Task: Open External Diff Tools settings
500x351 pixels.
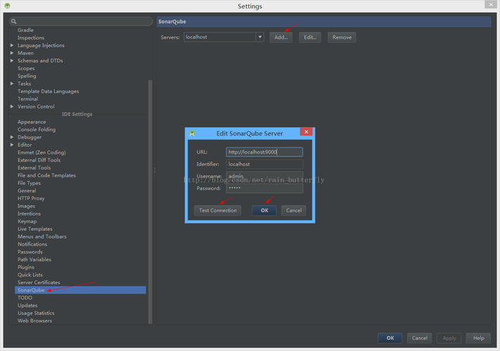Action: tap(39, 160)
